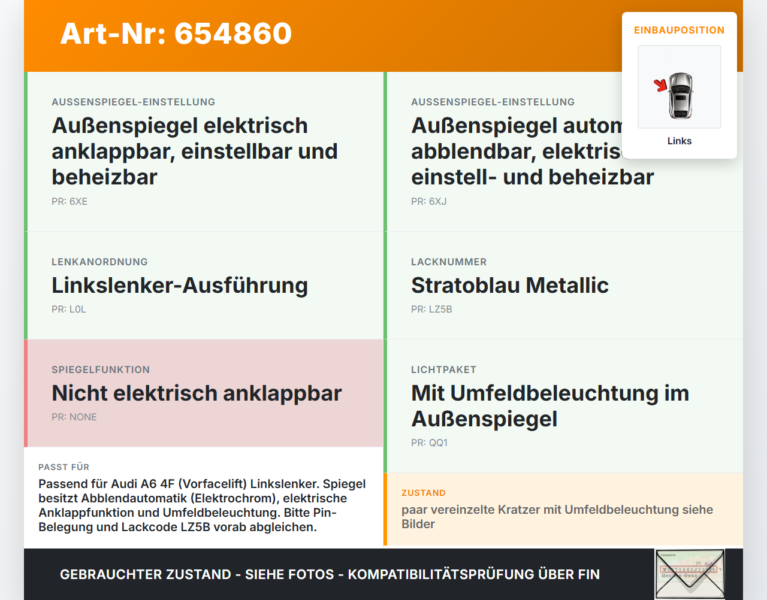The height and width of the screenshot is (600, 767).
Task: Open the envelope thumbnail in the footer
Action: point(690,574)
